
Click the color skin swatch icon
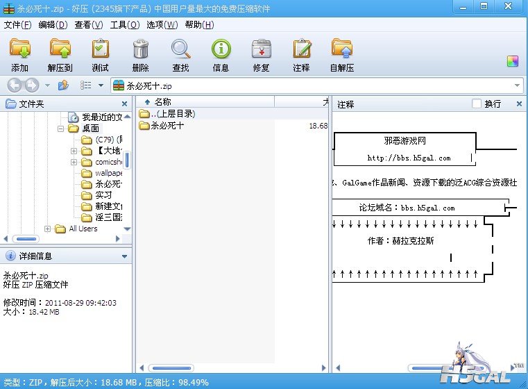[513, 61]
